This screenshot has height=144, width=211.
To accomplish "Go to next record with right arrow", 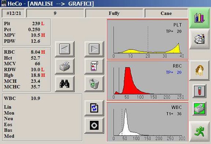I will (94, 49).
